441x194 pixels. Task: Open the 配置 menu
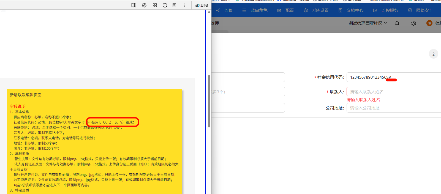(x=285, y=10)
